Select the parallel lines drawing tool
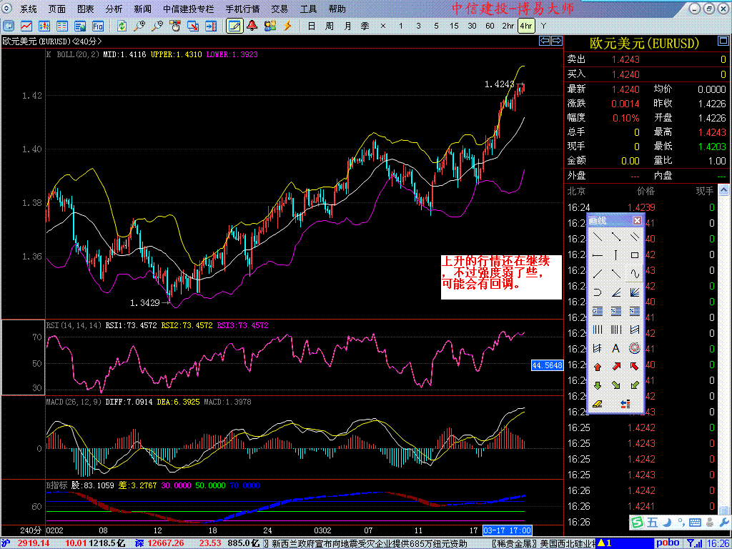 (635, 237)
